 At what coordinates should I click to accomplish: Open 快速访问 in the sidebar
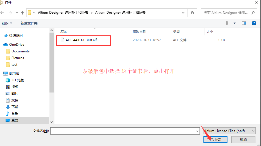coord(13,35)
